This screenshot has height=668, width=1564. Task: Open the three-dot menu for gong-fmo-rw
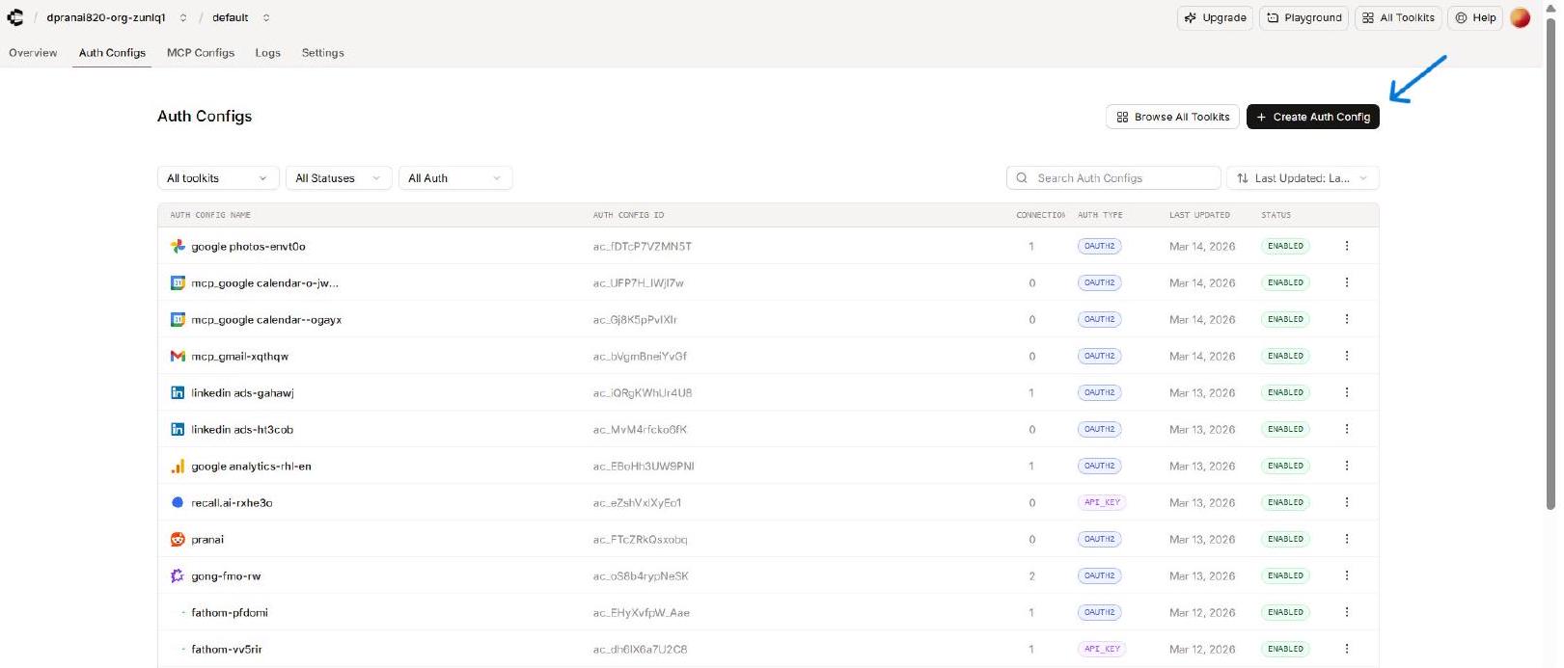(1347, 575)
